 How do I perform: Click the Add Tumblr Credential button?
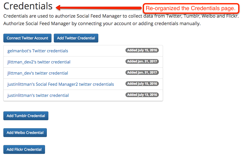click(26, 116)
